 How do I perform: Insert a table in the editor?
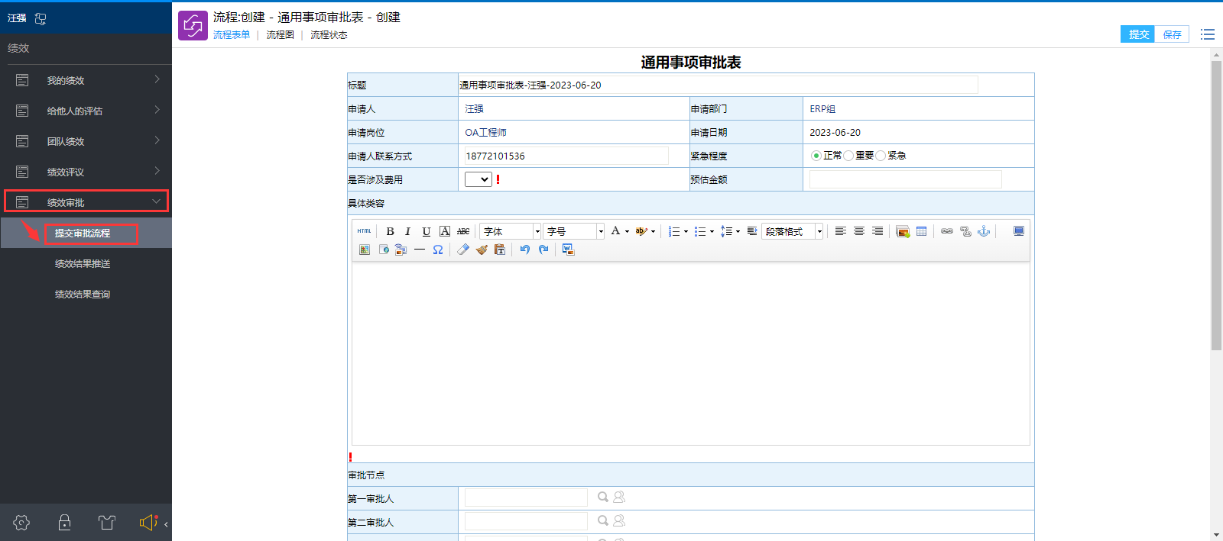[x=922, y=231]
